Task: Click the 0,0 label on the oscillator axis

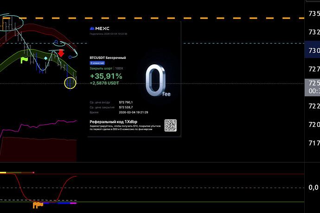Action: (x=313, y=188)
